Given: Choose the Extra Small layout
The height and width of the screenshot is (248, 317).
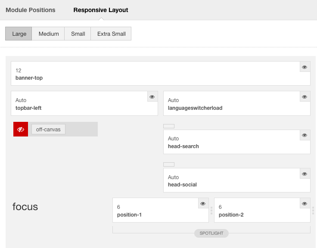Looking at the screenshot, I should click(111, 34).
